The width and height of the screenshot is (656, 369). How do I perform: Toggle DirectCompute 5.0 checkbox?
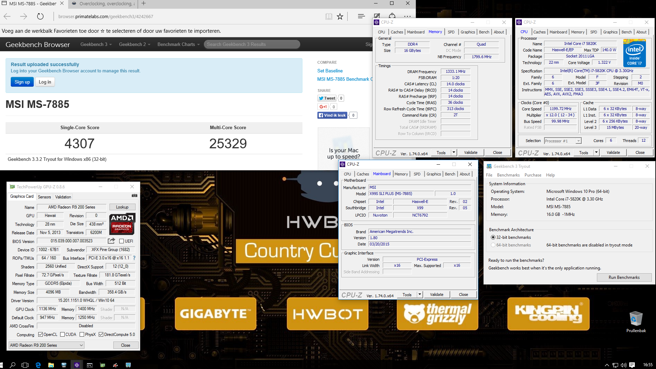(x=101, y=335)
